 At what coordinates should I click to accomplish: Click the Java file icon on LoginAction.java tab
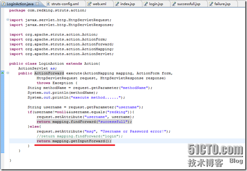click(4, 4)
